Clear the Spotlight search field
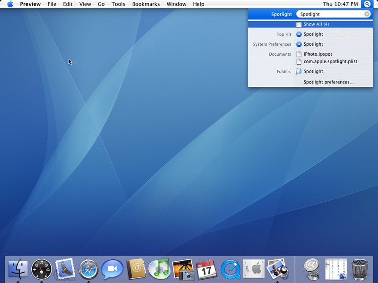The image size is (378, 283). pos(367,14)
